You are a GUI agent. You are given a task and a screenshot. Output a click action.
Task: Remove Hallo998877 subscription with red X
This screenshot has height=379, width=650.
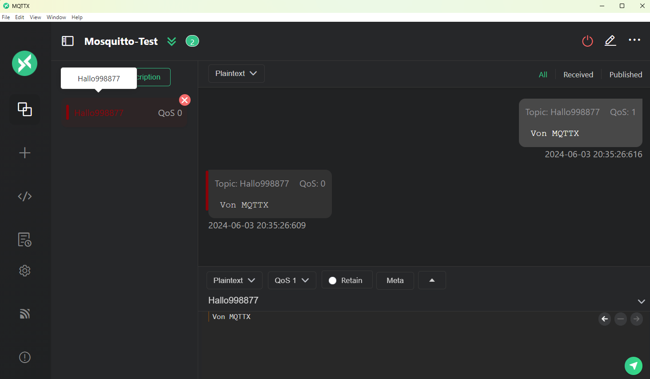[185, 100]
